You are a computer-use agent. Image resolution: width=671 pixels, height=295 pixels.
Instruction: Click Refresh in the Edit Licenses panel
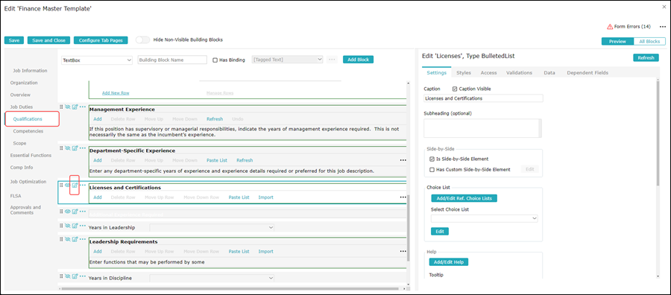646,57
